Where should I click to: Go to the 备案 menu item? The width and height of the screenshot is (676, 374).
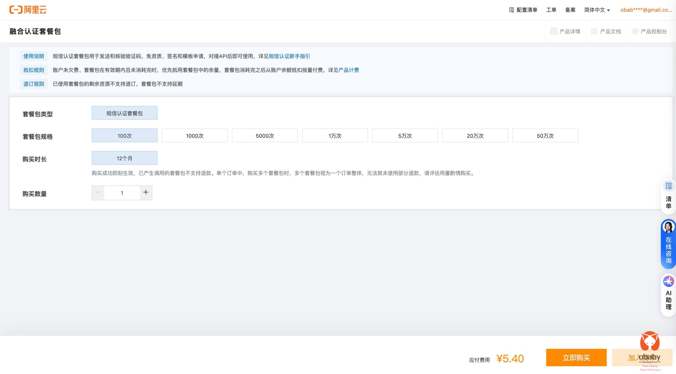tap(570, 10)
